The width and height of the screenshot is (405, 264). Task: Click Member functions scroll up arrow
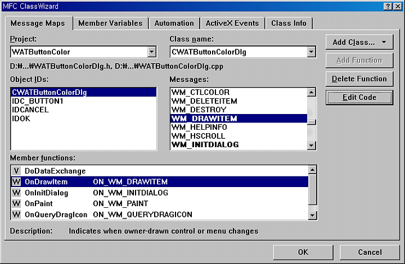coord(312,170)
